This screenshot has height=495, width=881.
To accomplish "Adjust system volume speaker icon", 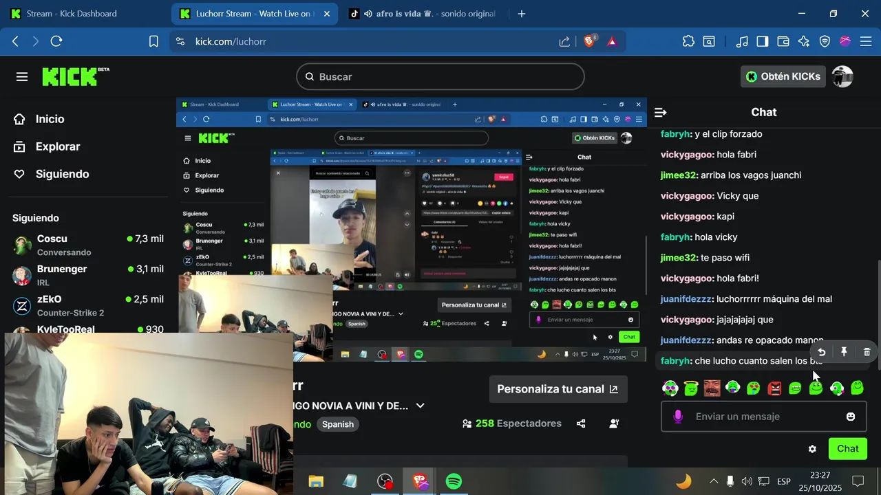I will point(747,481).
